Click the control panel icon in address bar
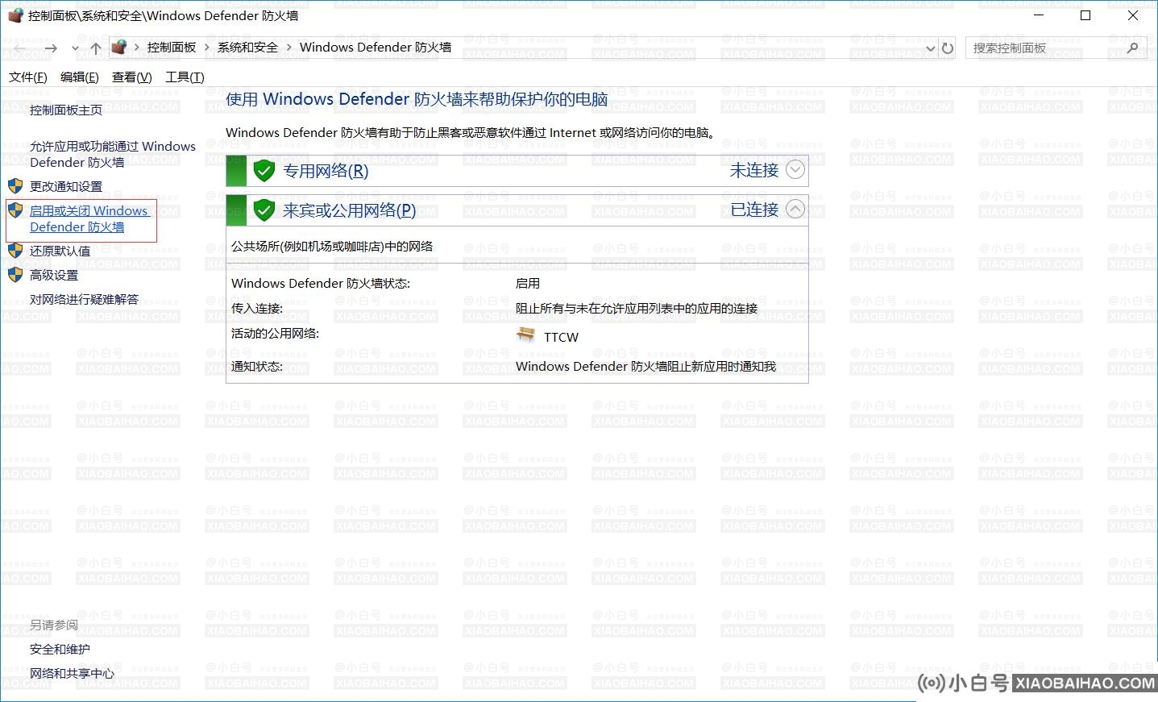The image size is (1158, 702). tap(119, 47)
